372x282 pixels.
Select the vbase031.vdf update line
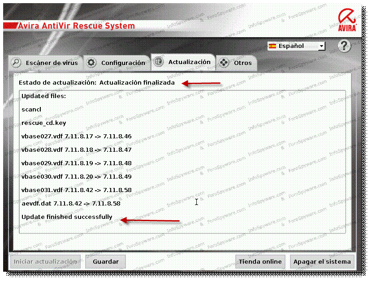pyautogui.click(x=76, y=190)
